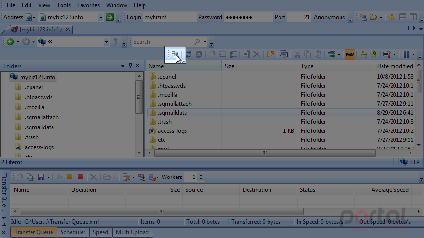Screen dimensions: 424x238
Task: Click the green Connect arrow button
Action: [x=110, y=17]
